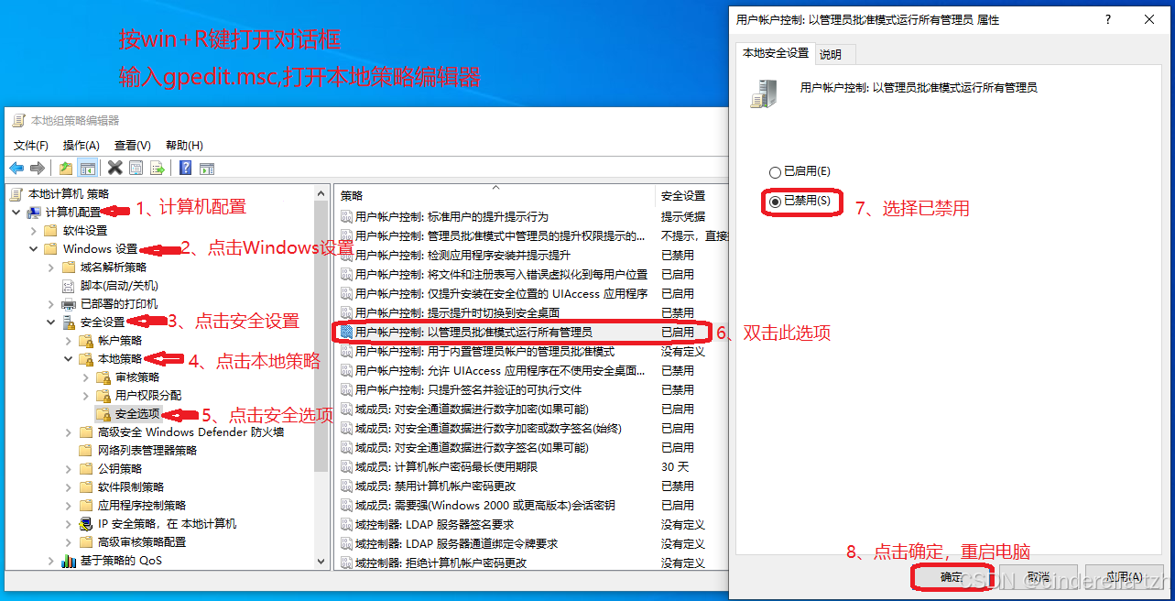Click the tree pane scroll-up arrow

click(321, 193)
